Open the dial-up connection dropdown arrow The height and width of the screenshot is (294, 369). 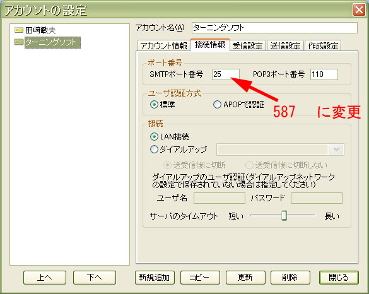click(336, 150)
